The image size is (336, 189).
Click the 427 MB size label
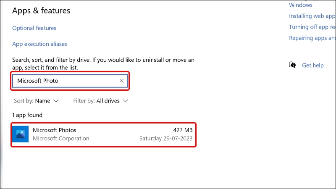coord(183,130)
